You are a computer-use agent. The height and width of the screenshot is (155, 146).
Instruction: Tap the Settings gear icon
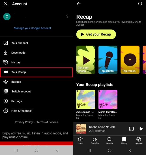pyautogui.click(x=6, y=101)
